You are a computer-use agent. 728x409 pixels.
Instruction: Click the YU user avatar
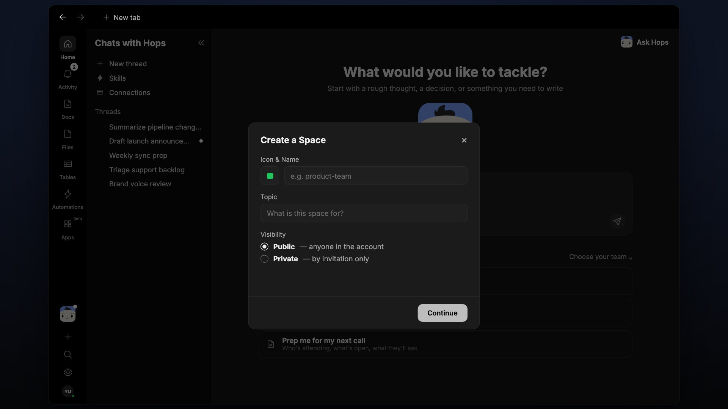(68, 392)
